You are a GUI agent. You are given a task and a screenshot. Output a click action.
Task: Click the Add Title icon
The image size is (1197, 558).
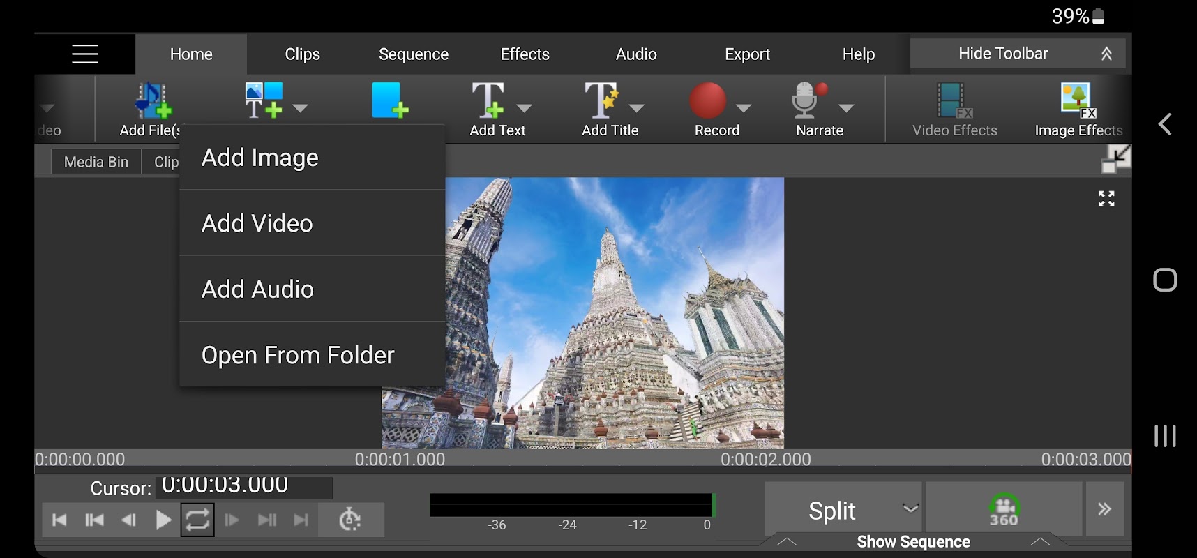tap(601, 100)
